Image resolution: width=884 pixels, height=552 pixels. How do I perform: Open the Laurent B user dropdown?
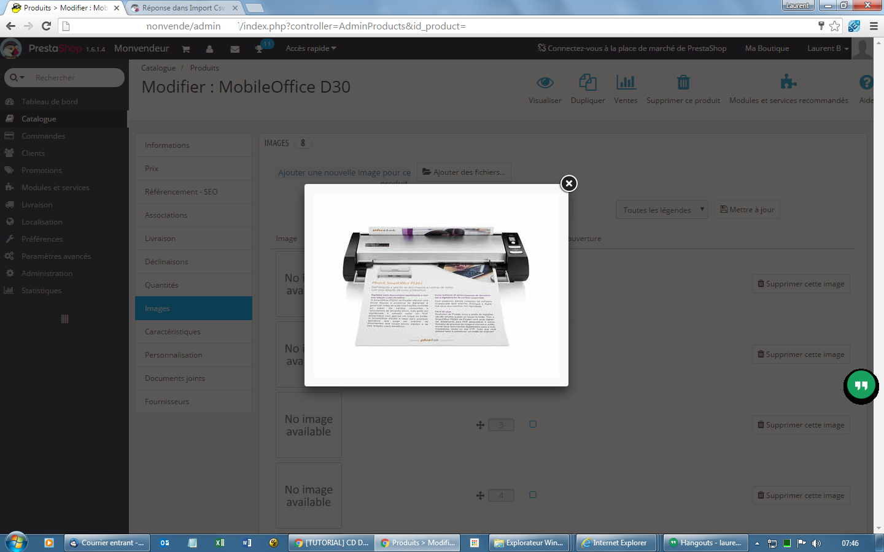(x=828, y=48)
